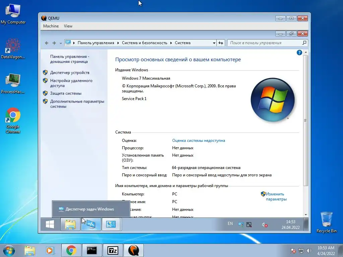
Task: Click the host clock showing 10:53 AM
Action: 326,251
